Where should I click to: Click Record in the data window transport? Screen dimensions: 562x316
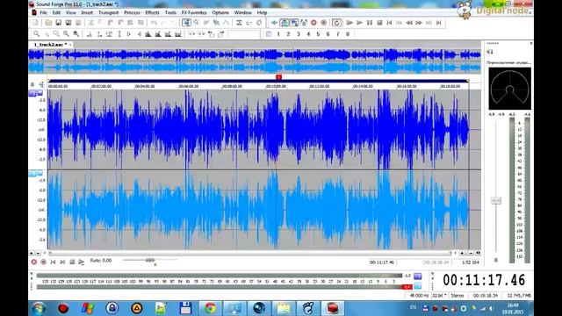pos(34,262)
